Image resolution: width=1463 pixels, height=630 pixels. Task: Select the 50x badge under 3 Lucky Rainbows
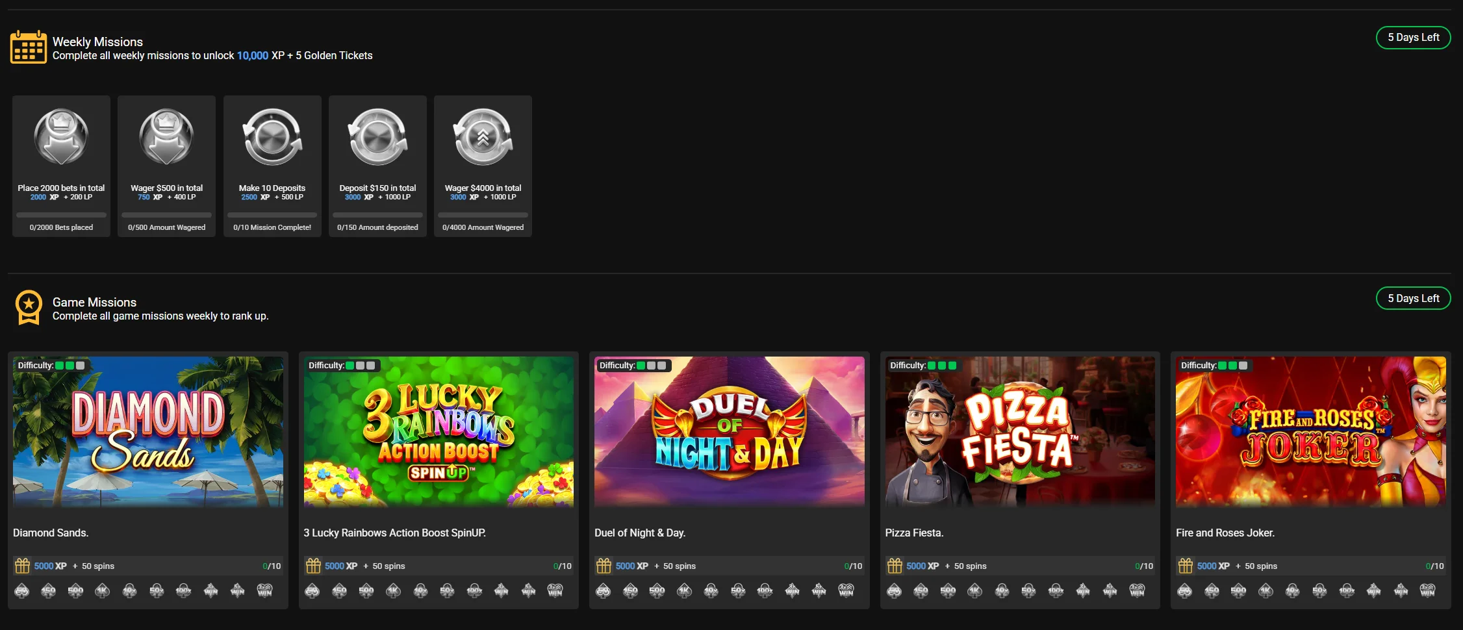coord(448,590)
